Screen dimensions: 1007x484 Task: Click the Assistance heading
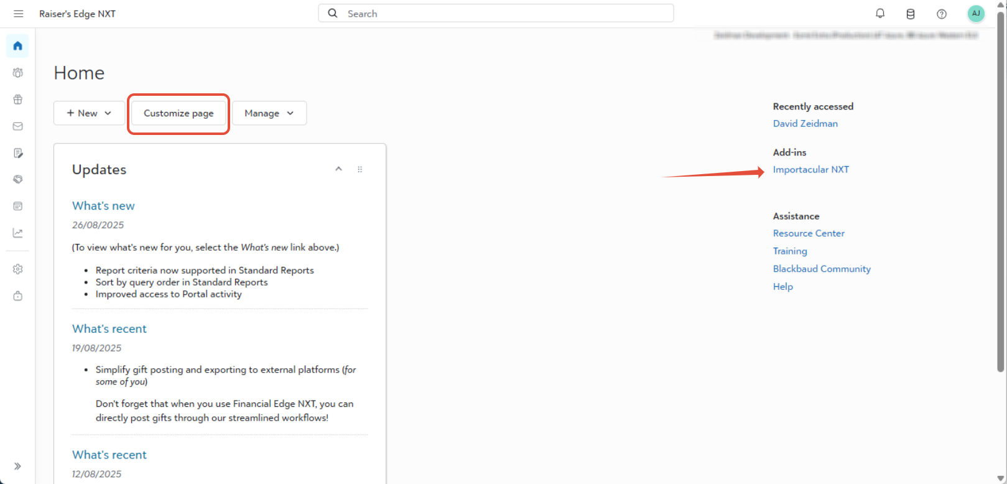796,216
